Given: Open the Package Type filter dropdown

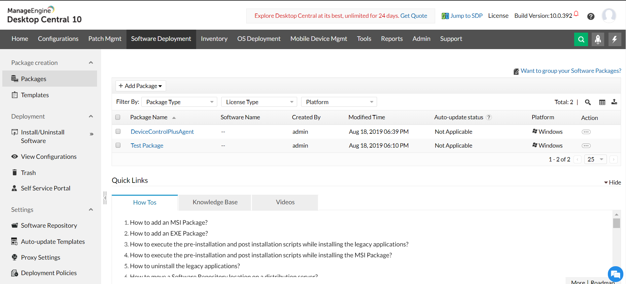Looking at the screenshot, I should [x=179, y=102].
